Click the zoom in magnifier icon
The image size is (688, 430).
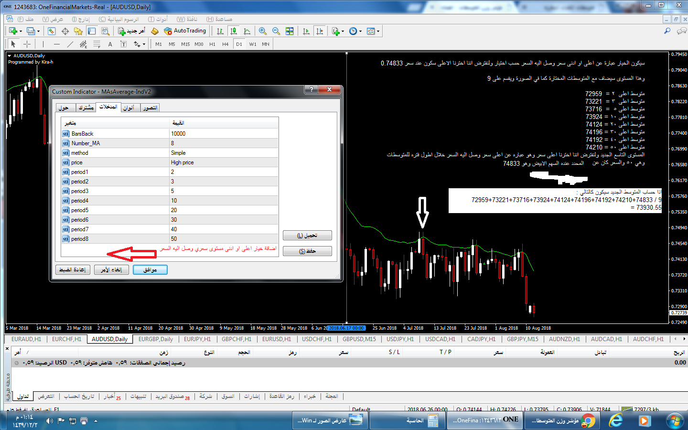point(263,31)
